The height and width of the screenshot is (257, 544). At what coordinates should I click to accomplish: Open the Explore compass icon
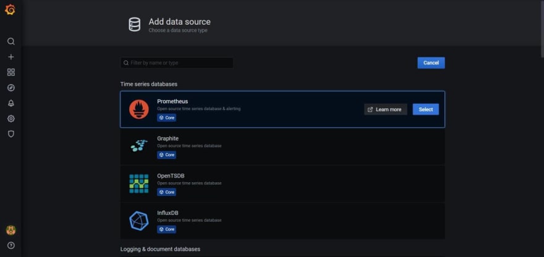(11, 88)
